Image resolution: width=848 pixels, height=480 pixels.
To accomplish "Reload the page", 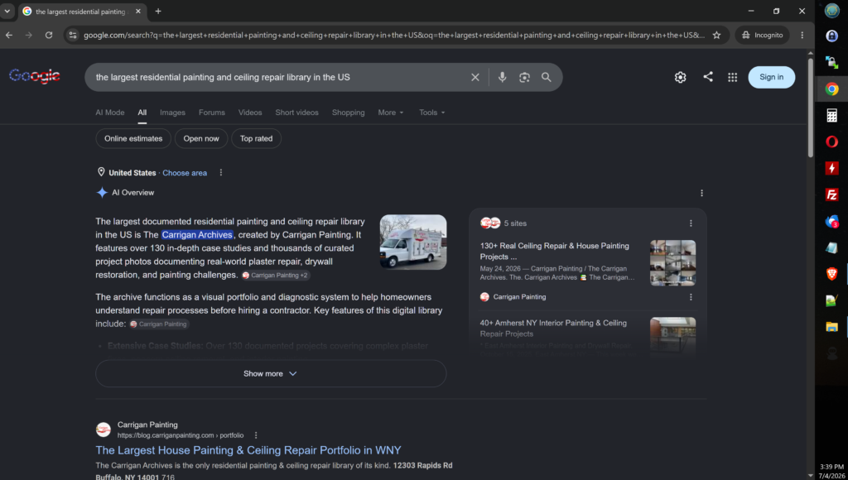I will [x=49, y=35].
